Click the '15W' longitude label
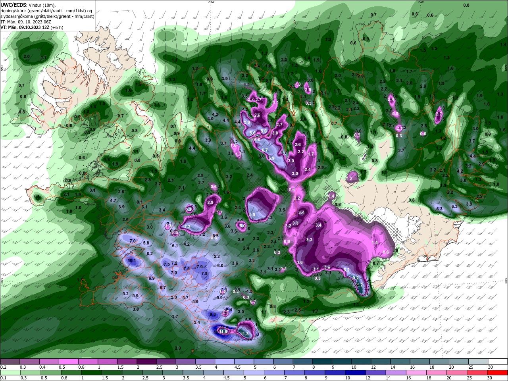The image size is (508, 381). pyautogui.click(x=420, y=2)
